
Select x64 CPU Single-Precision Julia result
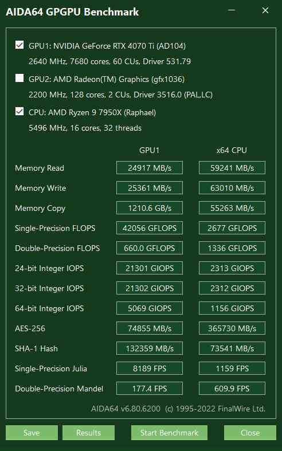click(232, 368)
